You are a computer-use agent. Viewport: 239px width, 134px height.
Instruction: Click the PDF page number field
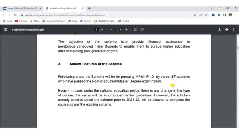[96, 29]
